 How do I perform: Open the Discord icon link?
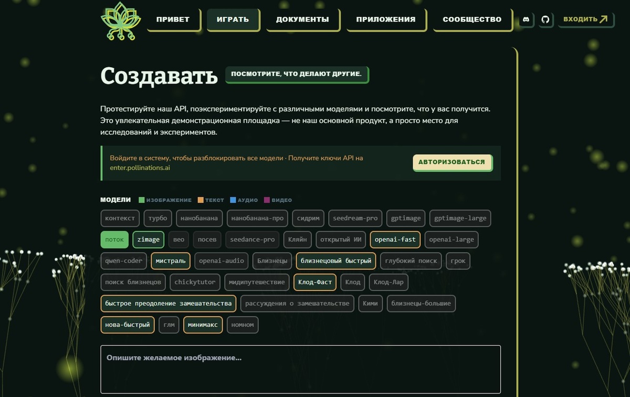click(526, 19)
